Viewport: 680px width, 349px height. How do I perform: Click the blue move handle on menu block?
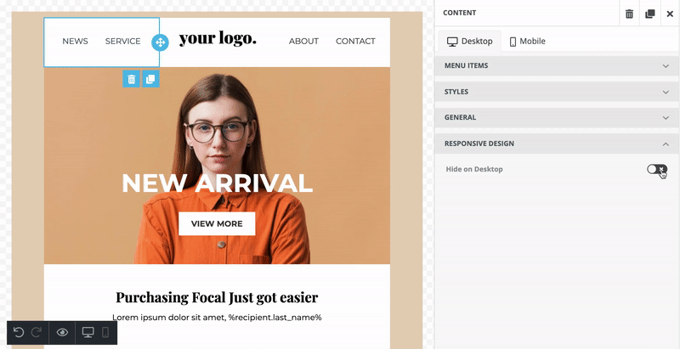coord(160,42)
